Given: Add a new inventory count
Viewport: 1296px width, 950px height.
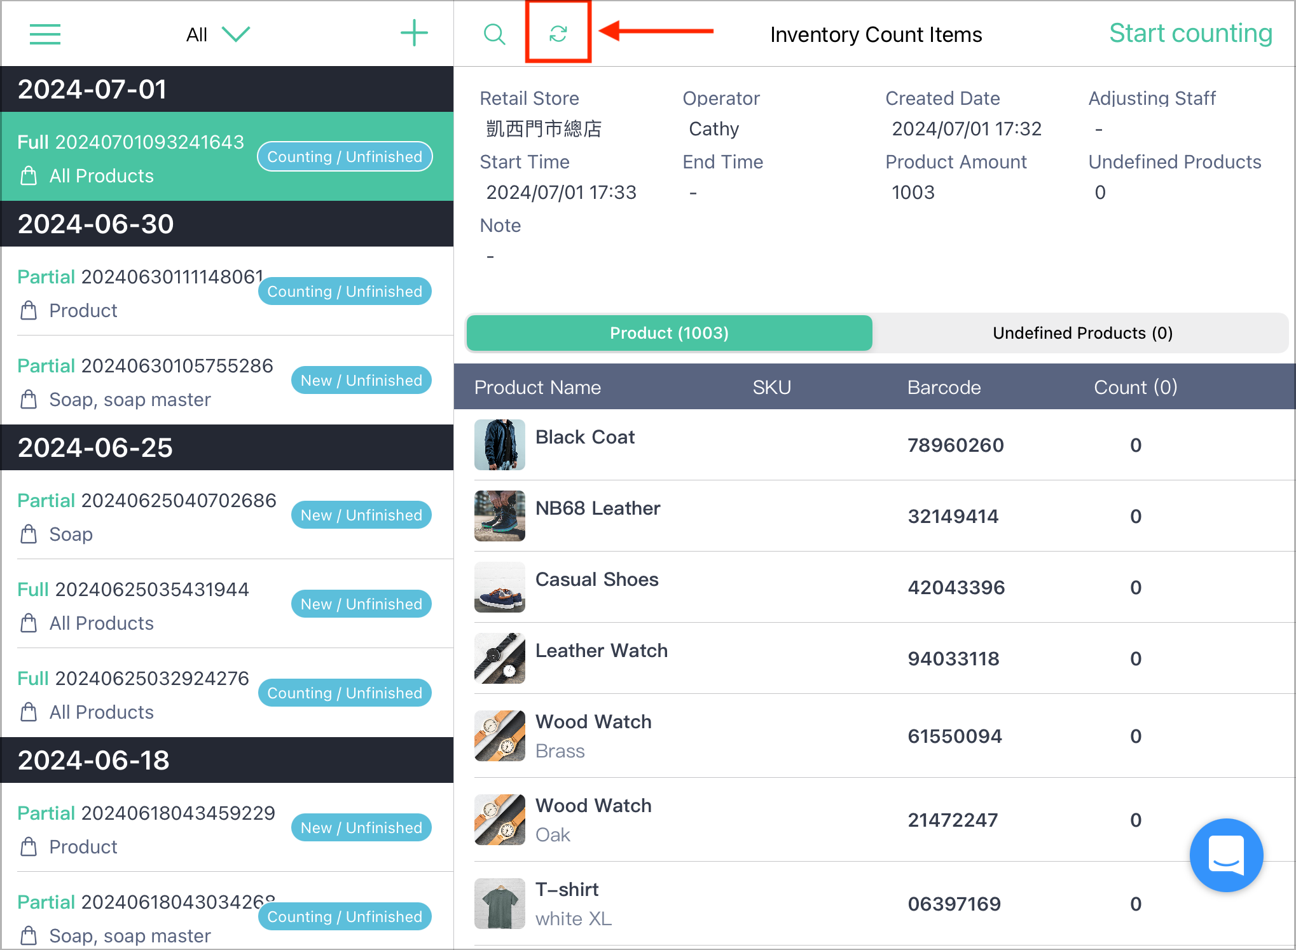Looking at the screenshot, I should (414, 33).
